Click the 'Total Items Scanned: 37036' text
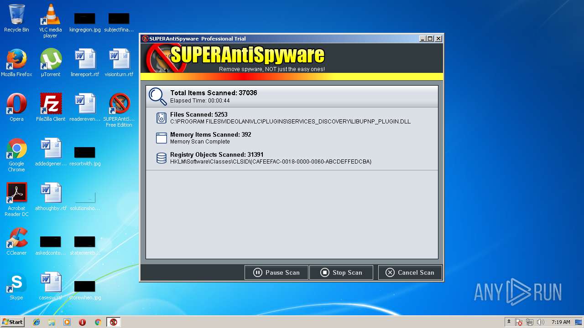584x328 pixels. point(214,93)
